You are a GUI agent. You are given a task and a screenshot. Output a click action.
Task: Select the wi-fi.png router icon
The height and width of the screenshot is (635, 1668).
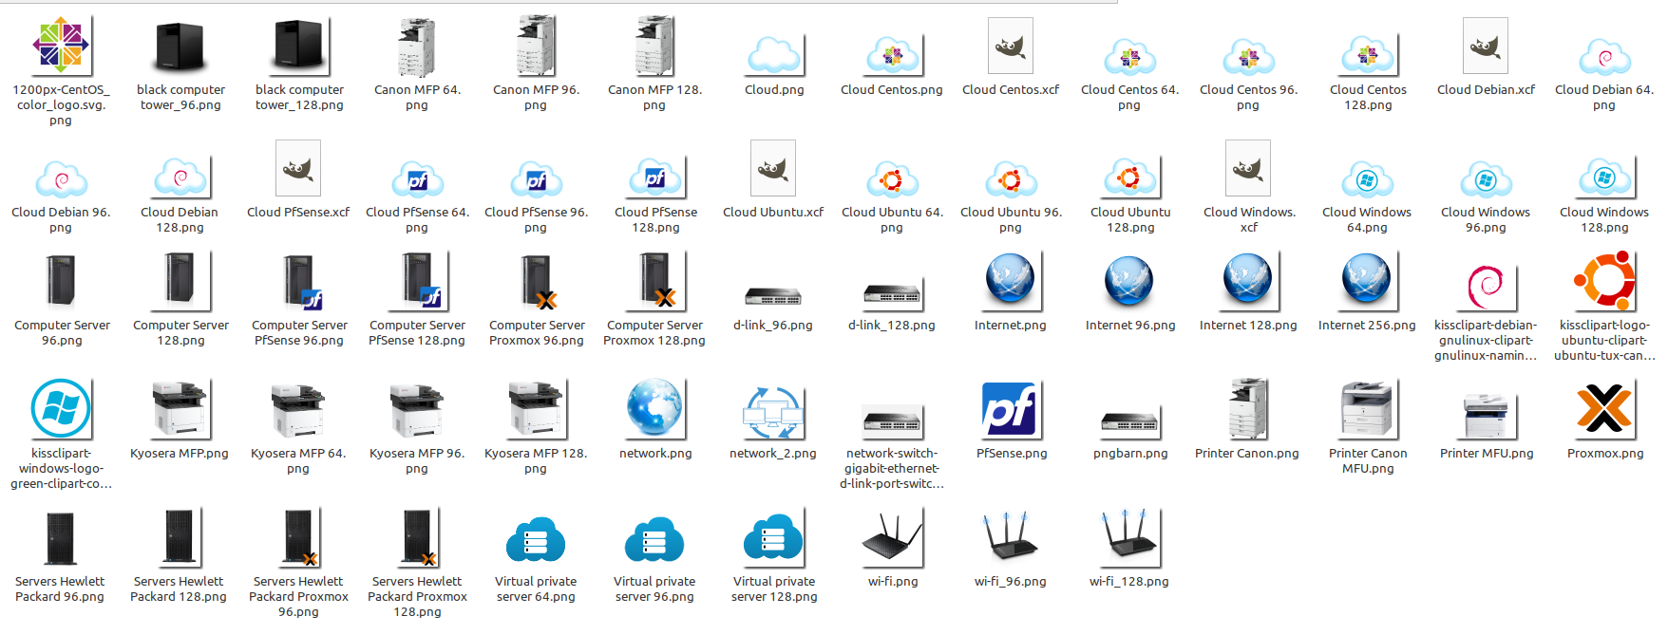point(892,539)
